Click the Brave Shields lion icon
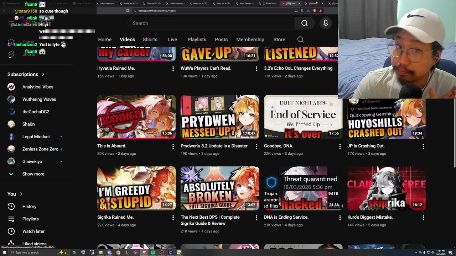Viewport: 456px width, 256px height. 315,11
